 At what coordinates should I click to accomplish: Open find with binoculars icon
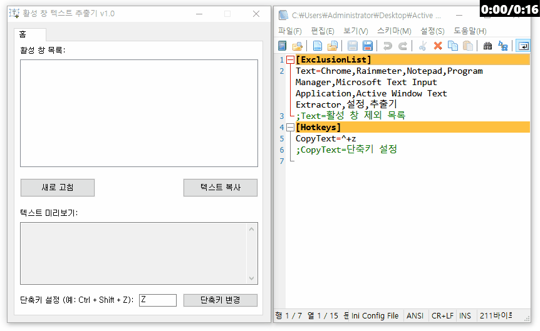487,46
